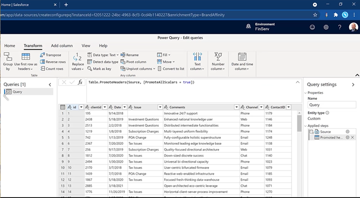Screen dimensions: 360x198
Task: Cancel formula edit with X icon
Action: tap(64, 82)
